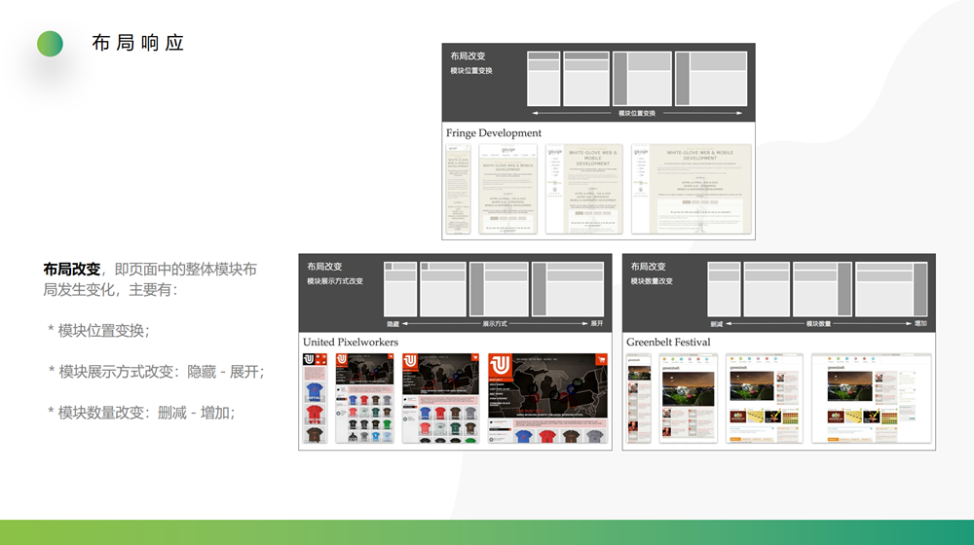Select the slide title 布局响应
Image resolution: width=974 pixels, height=545 pixels.
137,44
